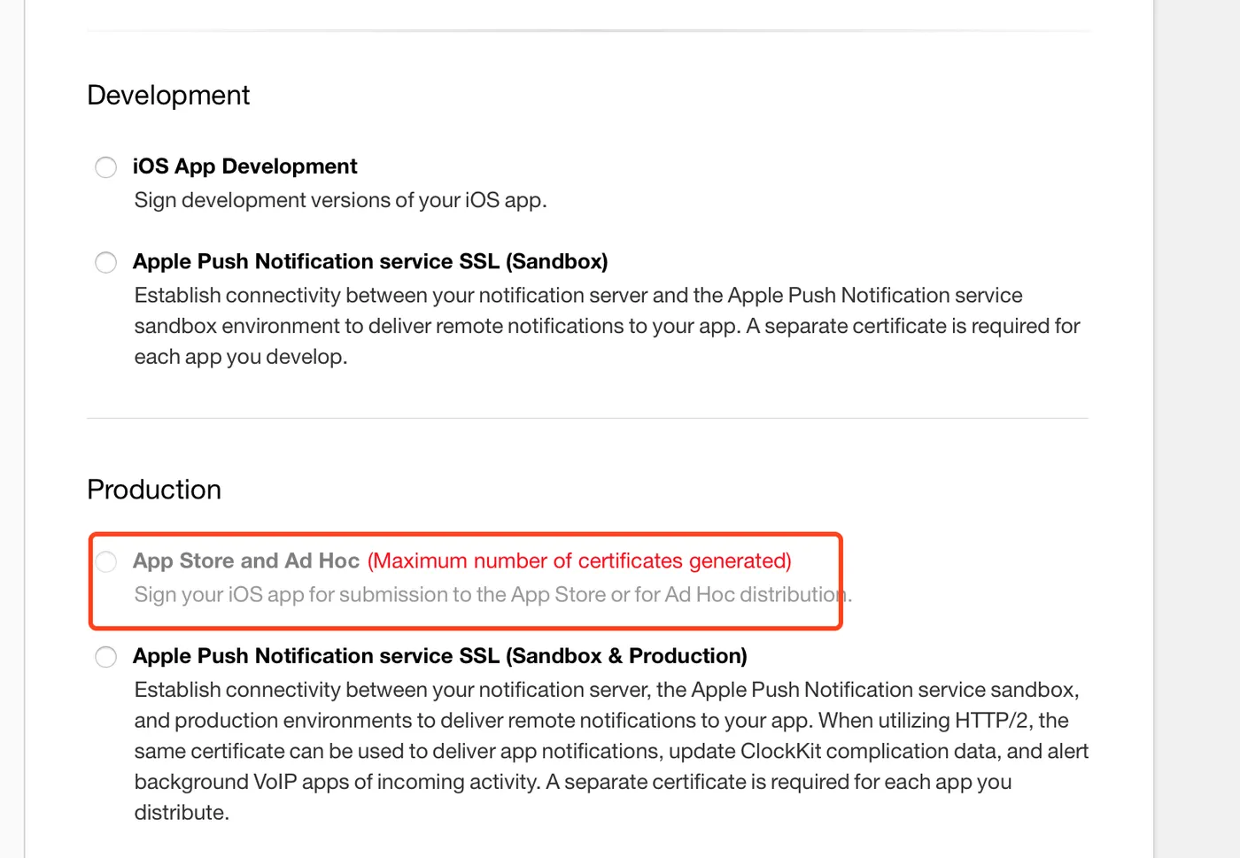This screenshot has width=1240, height=858.
Task: Click the "Sign your iOS app for submission" description
Action: [x=485, y=595]
